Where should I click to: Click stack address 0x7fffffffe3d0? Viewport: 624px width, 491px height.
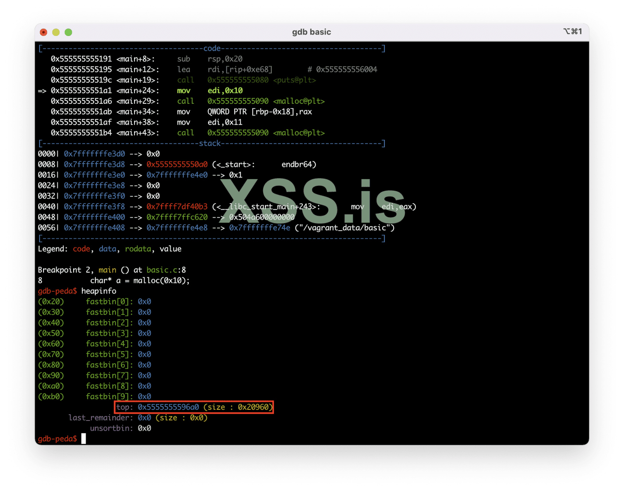coord(95,154)
